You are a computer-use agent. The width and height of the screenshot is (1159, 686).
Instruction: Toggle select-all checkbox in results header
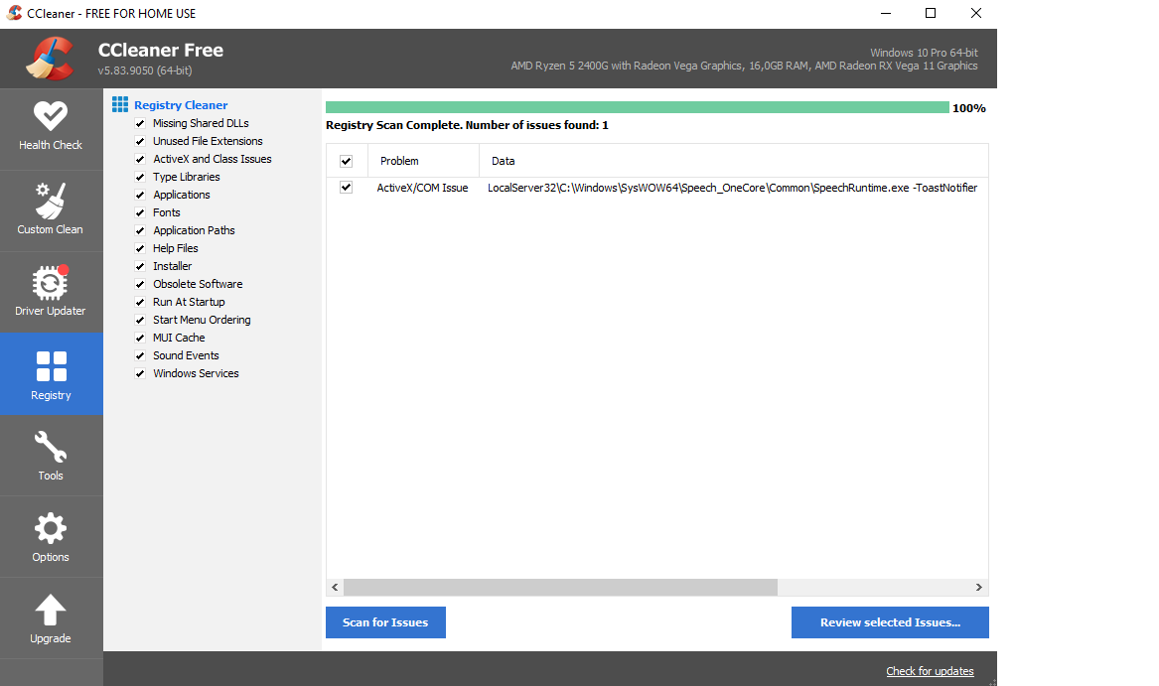click(346, 161)
